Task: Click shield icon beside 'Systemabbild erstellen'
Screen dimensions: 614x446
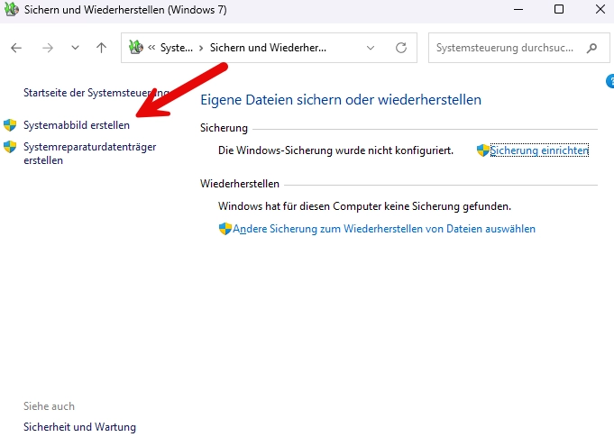Action: click(x=10, y=125)
